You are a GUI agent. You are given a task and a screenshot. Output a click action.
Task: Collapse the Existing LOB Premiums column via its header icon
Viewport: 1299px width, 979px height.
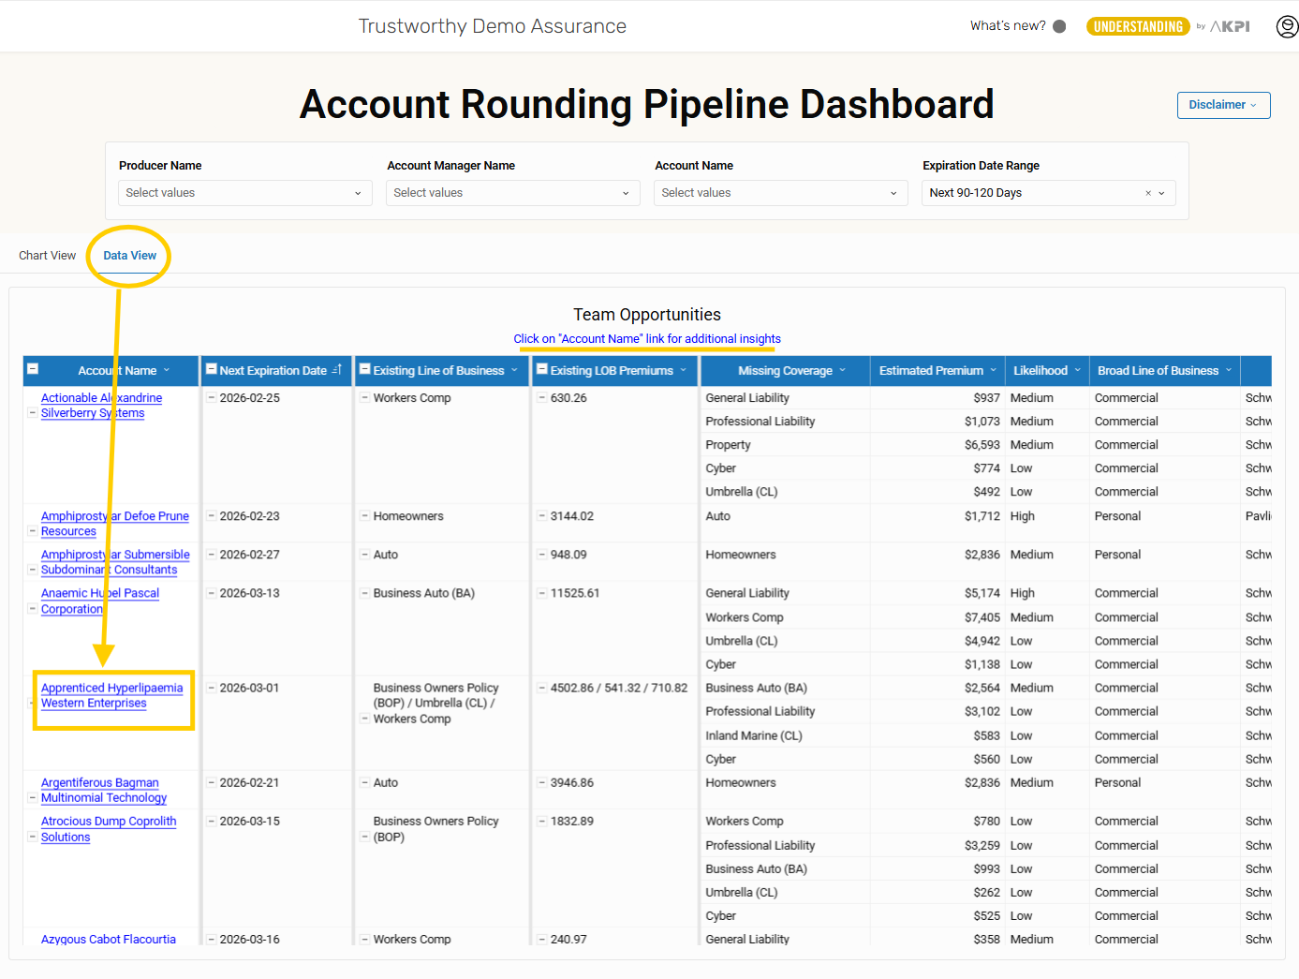[x=541, y=369]
